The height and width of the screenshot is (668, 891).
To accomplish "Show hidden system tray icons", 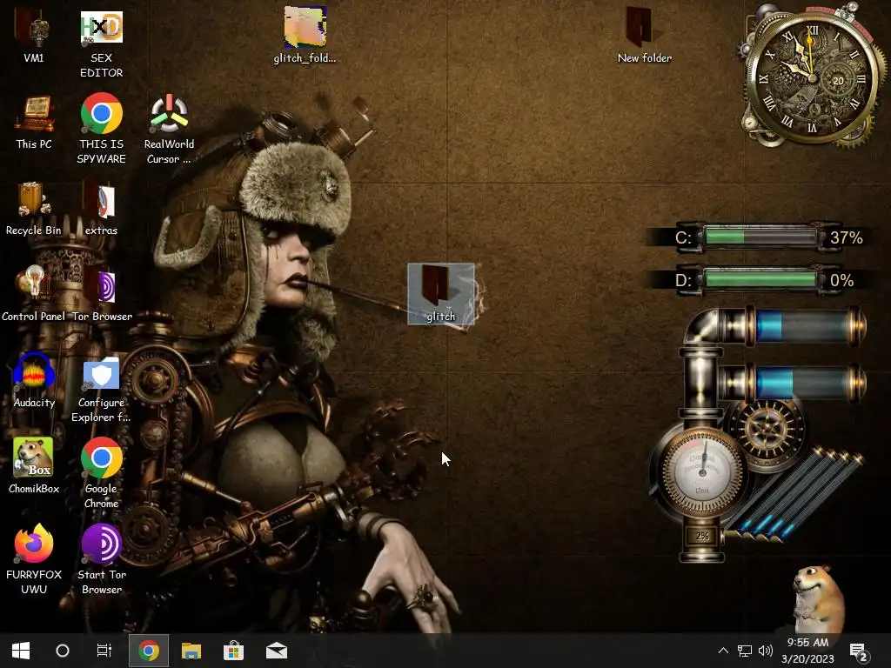I will [723, 651].
